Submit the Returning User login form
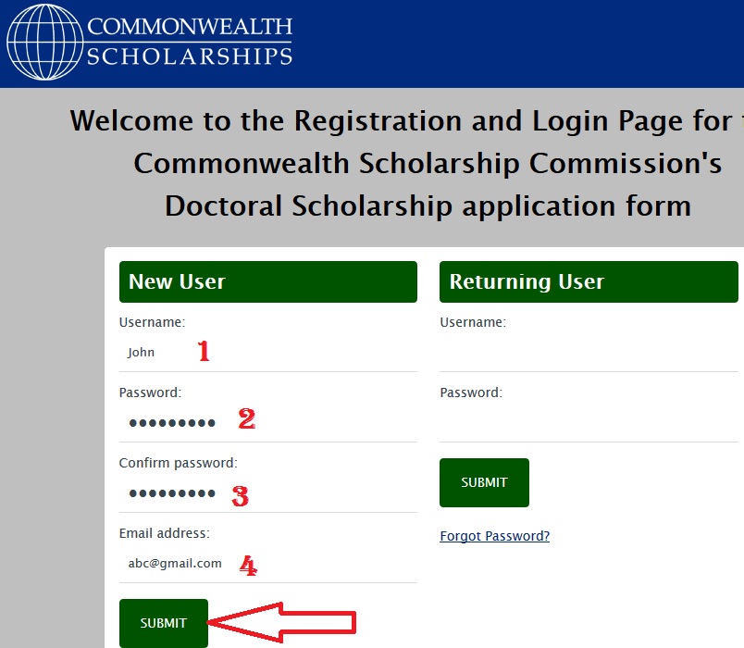Viewport: 744px width, 648px height. [x=484, y=482]
